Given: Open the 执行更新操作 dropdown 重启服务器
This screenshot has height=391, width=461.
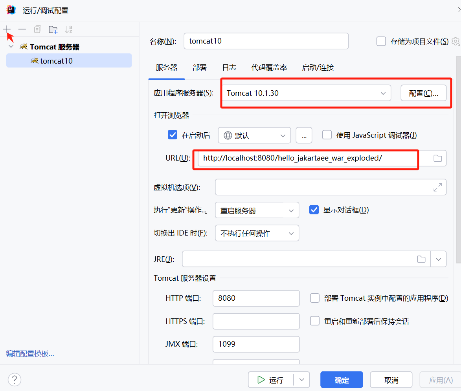Looking at the screenshot, I should (257, 210).
